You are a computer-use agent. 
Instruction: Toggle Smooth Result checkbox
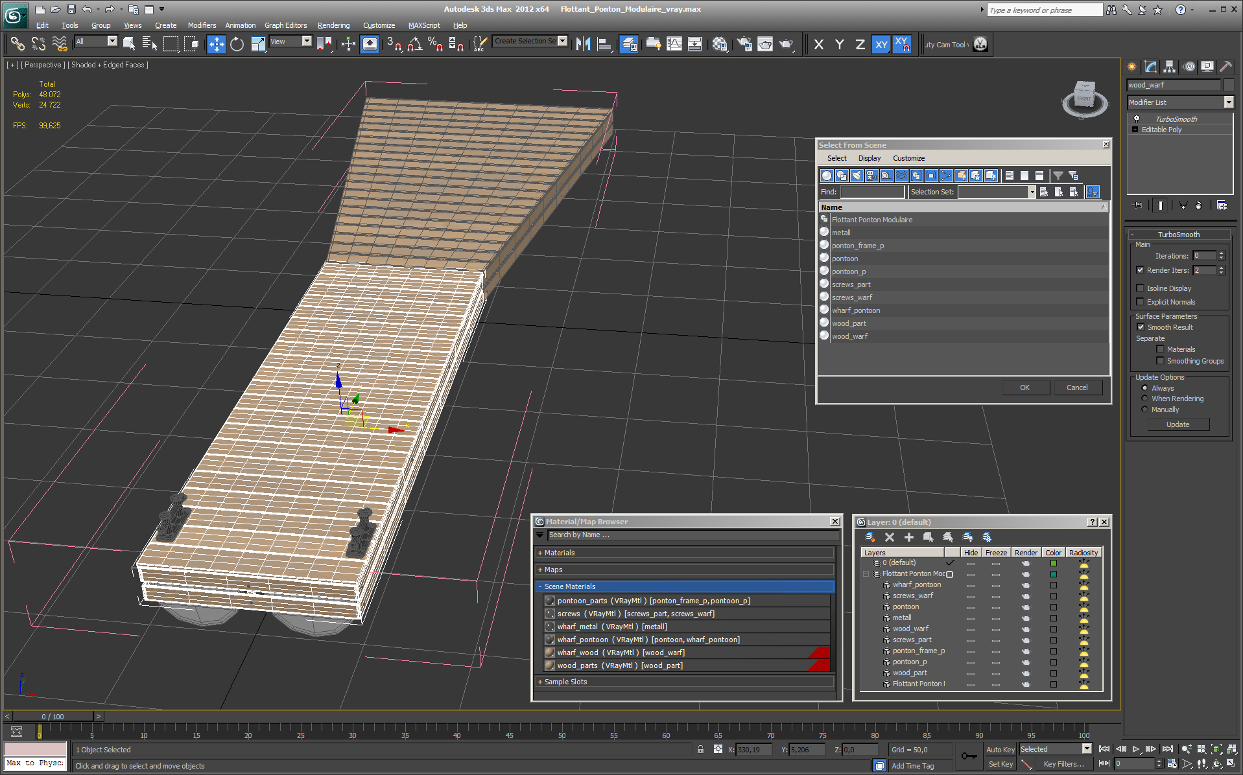click(1141, 327)
